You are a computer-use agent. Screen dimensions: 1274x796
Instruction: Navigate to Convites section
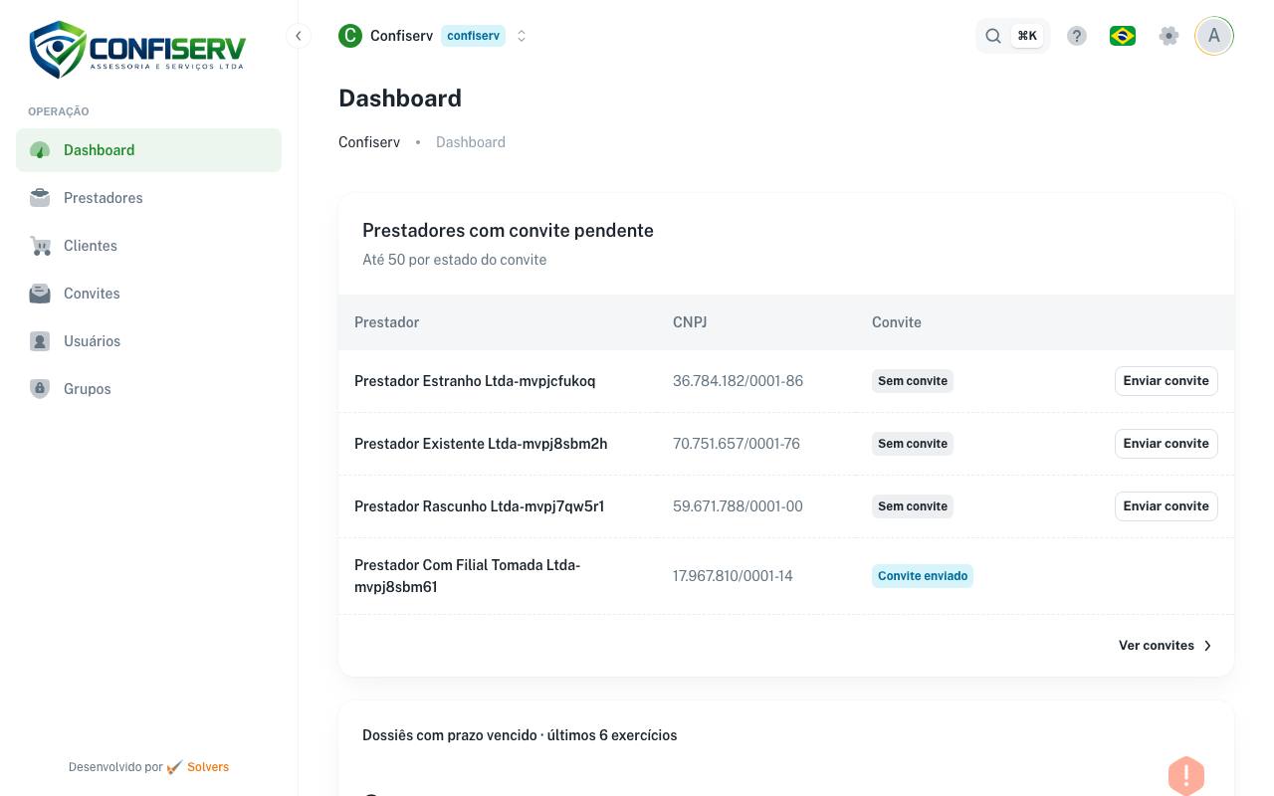point(148,294)
